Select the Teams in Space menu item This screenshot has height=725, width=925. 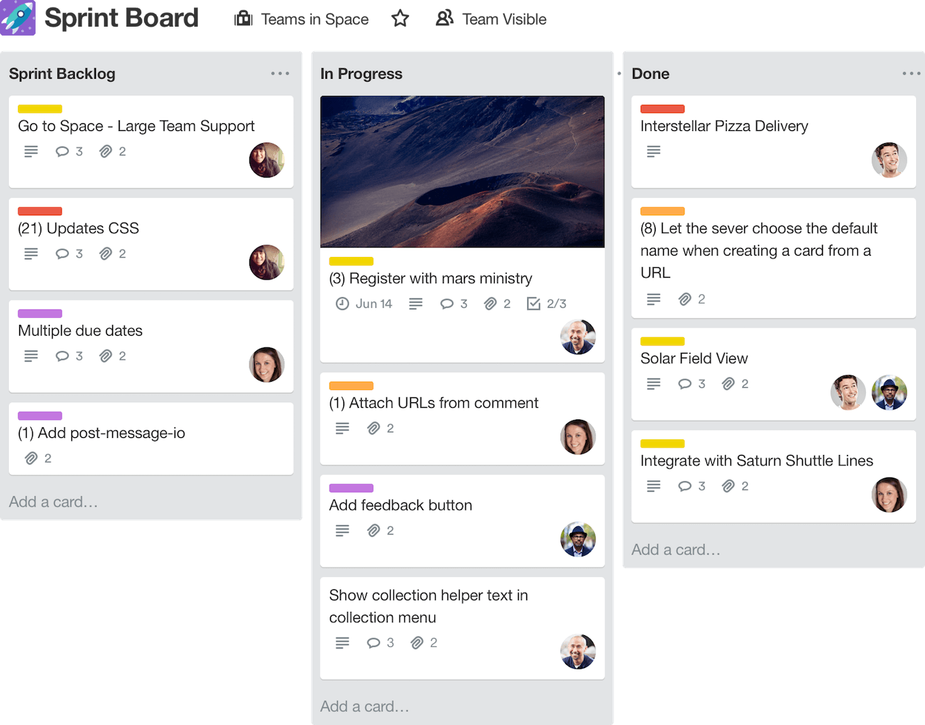pos(314,19)
